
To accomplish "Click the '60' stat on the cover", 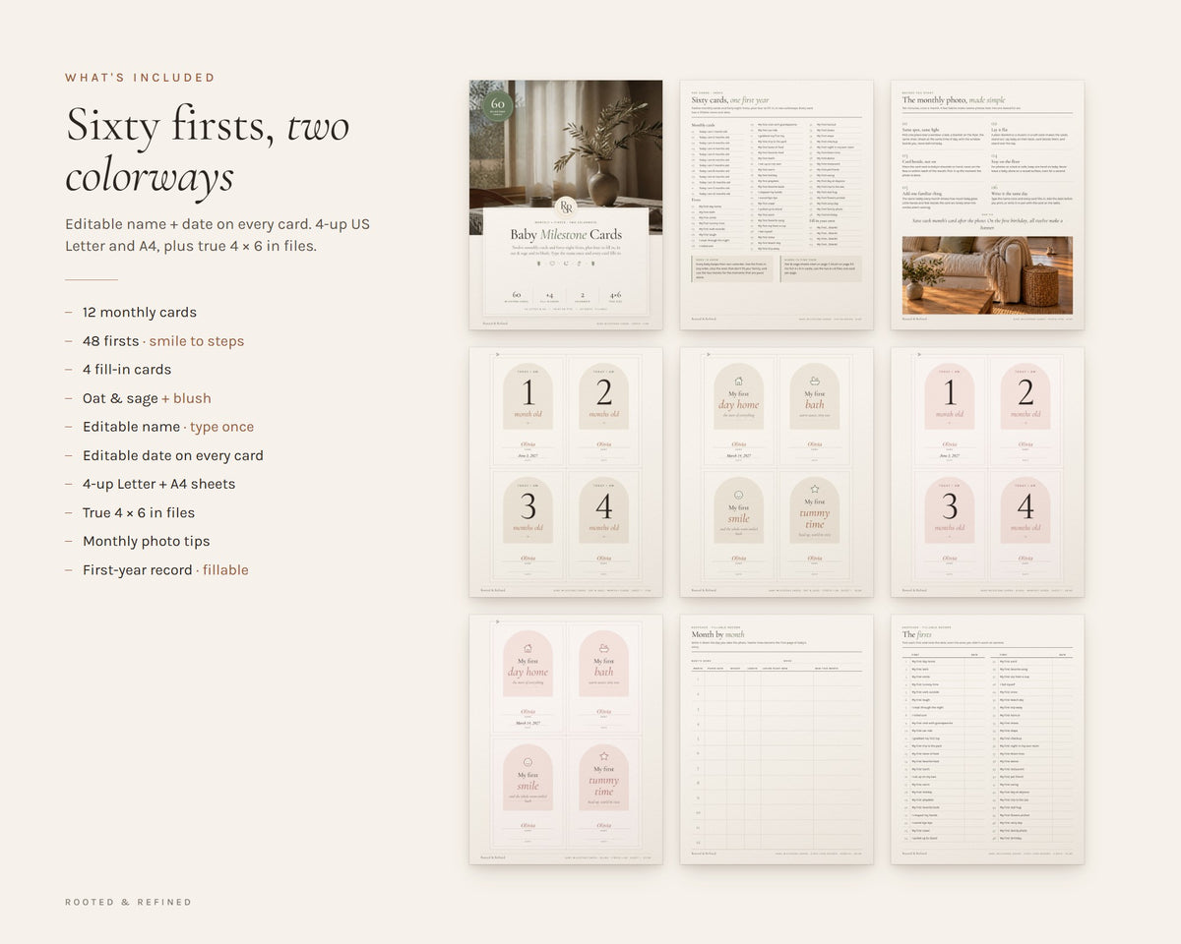I will pyautogui.click(x=516, y=294).
